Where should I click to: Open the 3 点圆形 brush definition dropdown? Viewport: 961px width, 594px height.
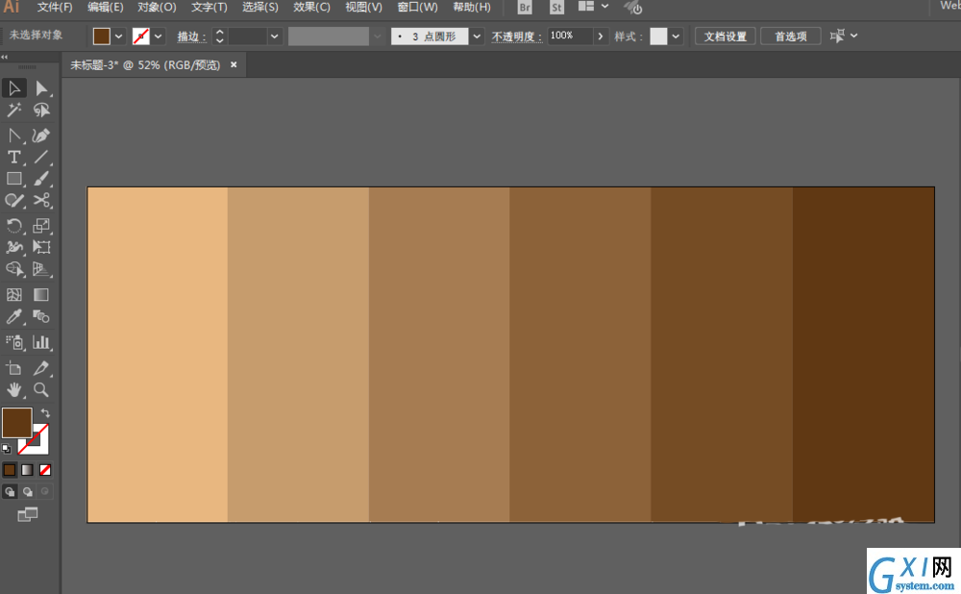pyautogui.click(x=477, y=37)
